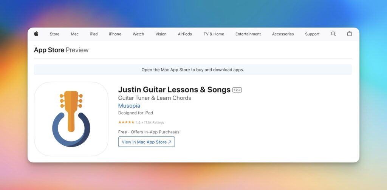Image resolution: width=387 pixels, height=190 pixels.
Task: Open the Support menu item
Action: 312,34
